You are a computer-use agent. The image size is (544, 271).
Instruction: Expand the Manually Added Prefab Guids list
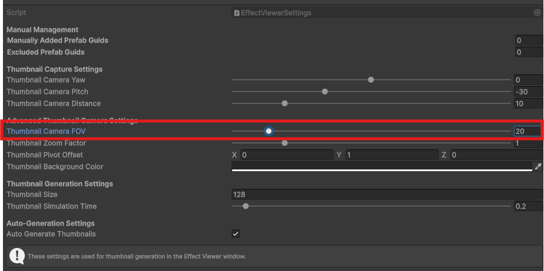57,40
